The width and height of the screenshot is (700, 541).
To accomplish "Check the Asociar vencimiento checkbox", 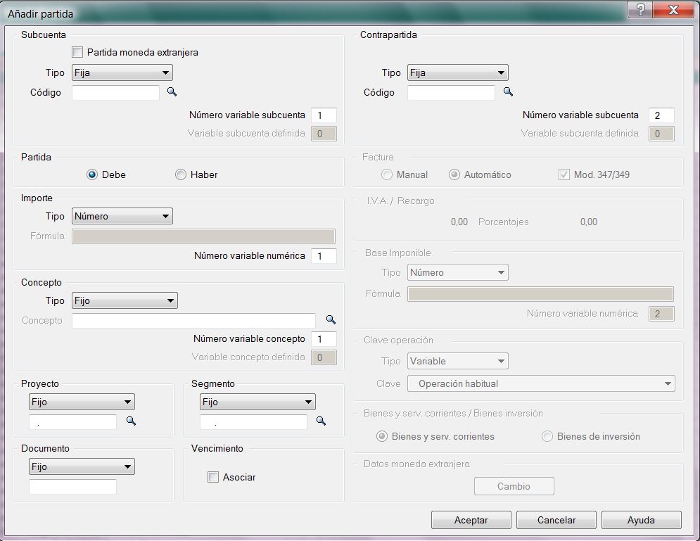I will tap(213, 477).
